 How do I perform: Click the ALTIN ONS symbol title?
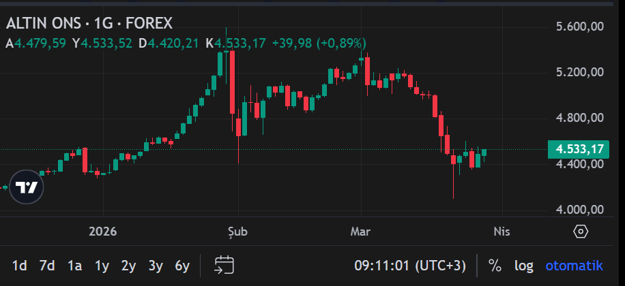pos(89,23)
